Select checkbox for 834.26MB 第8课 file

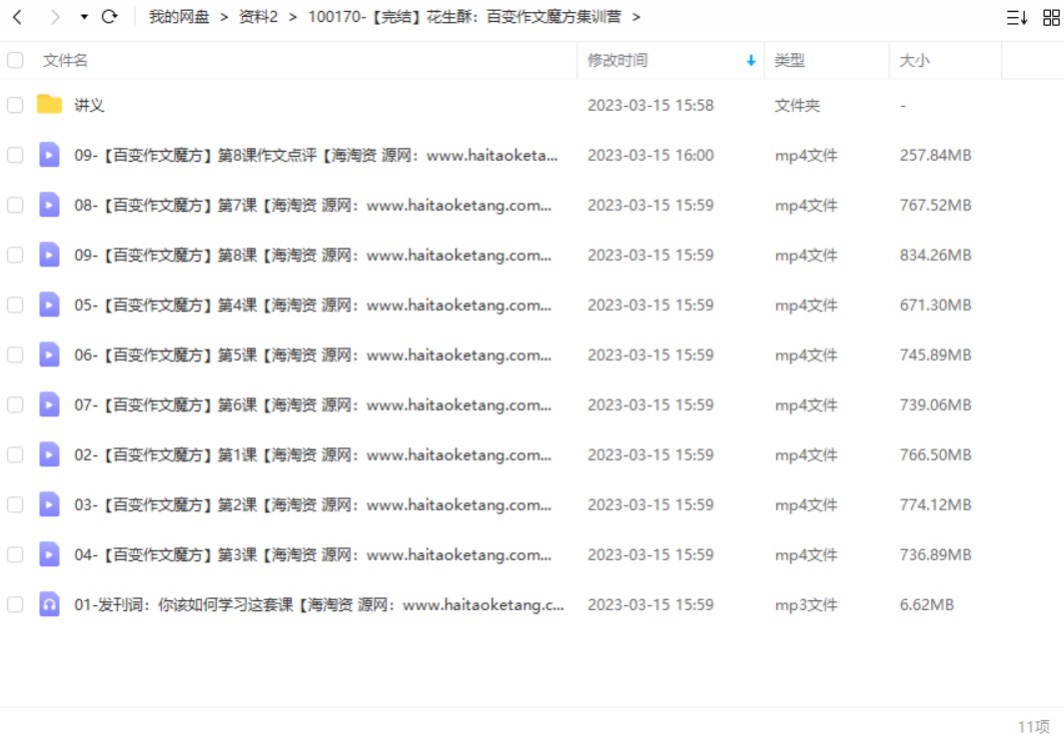coord(15,255)
